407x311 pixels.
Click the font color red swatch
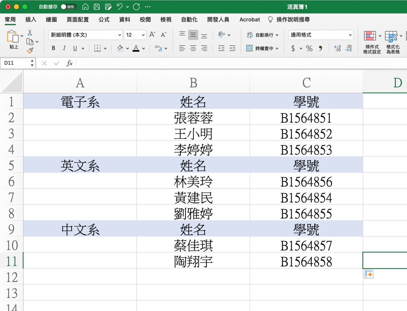(136, 48)
